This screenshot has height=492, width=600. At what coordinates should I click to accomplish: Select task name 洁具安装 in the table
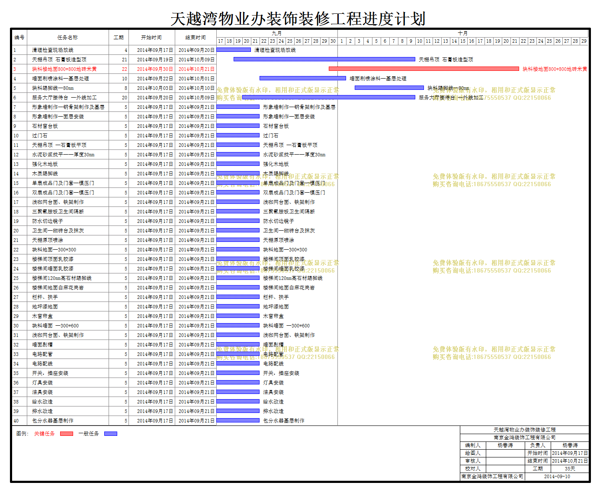[x=42, y=392]
